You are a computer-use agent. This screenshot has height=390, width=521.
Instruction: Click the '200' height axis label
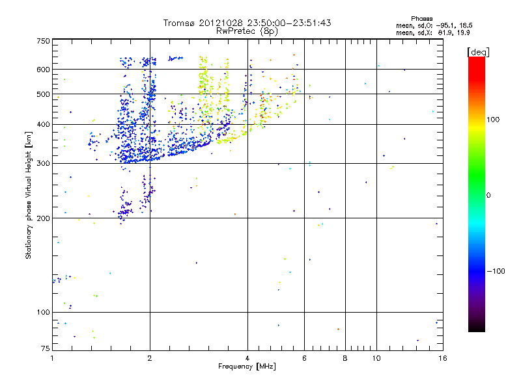click(x=44, y=218)
